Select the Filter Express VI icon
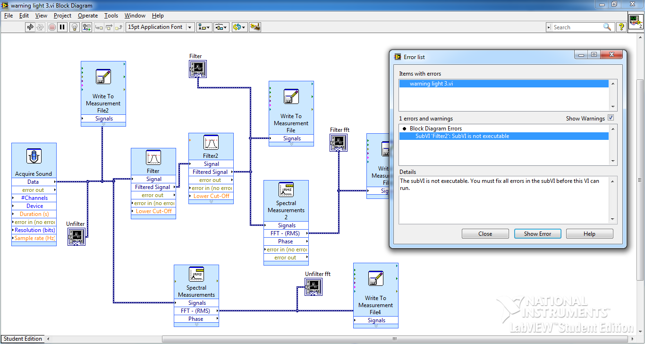Image resolution: width=645 pixels, height=344 pixels. coord(153,158)
